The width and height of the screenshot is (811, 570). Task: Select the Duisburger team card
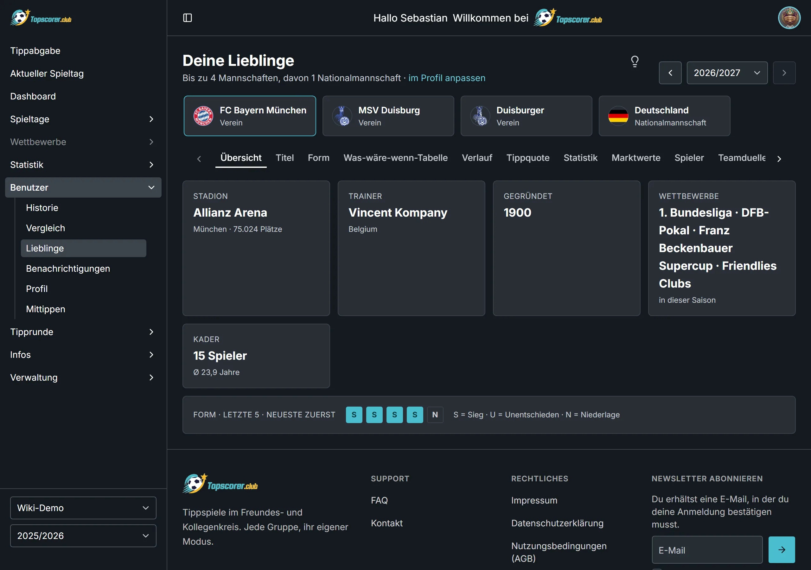(x=526, y=116)
